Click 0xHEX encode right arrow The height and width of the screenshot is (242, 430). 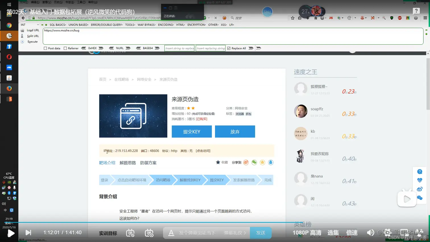(101, 48)
